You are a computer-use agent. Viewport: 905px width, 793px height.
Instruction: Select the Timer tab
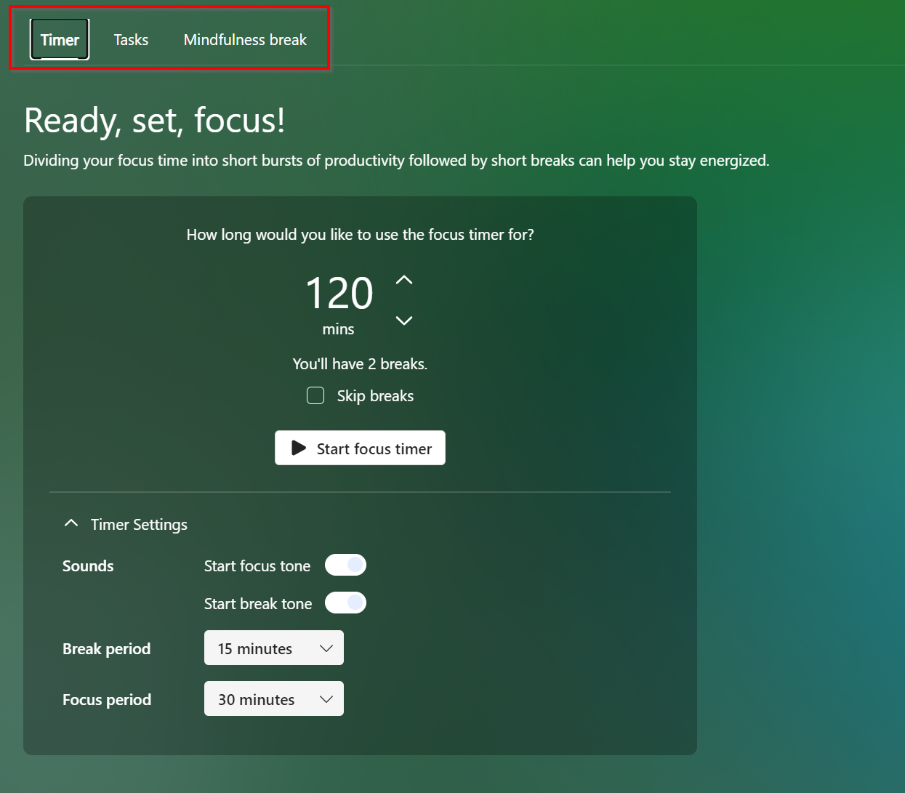[59, 39]
